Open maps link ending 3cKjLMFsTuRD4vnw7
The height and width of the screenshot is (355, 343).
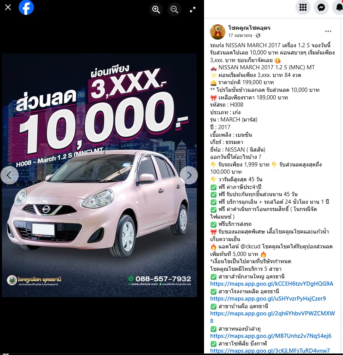coord(270,351)
